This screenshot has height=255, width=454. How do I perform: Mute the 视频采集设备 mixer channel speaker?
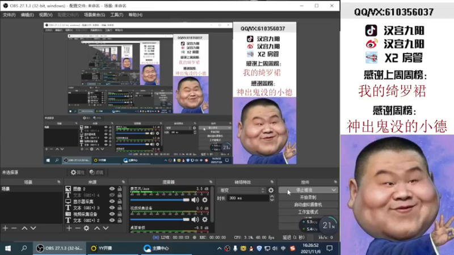click(x=195, y=219)
